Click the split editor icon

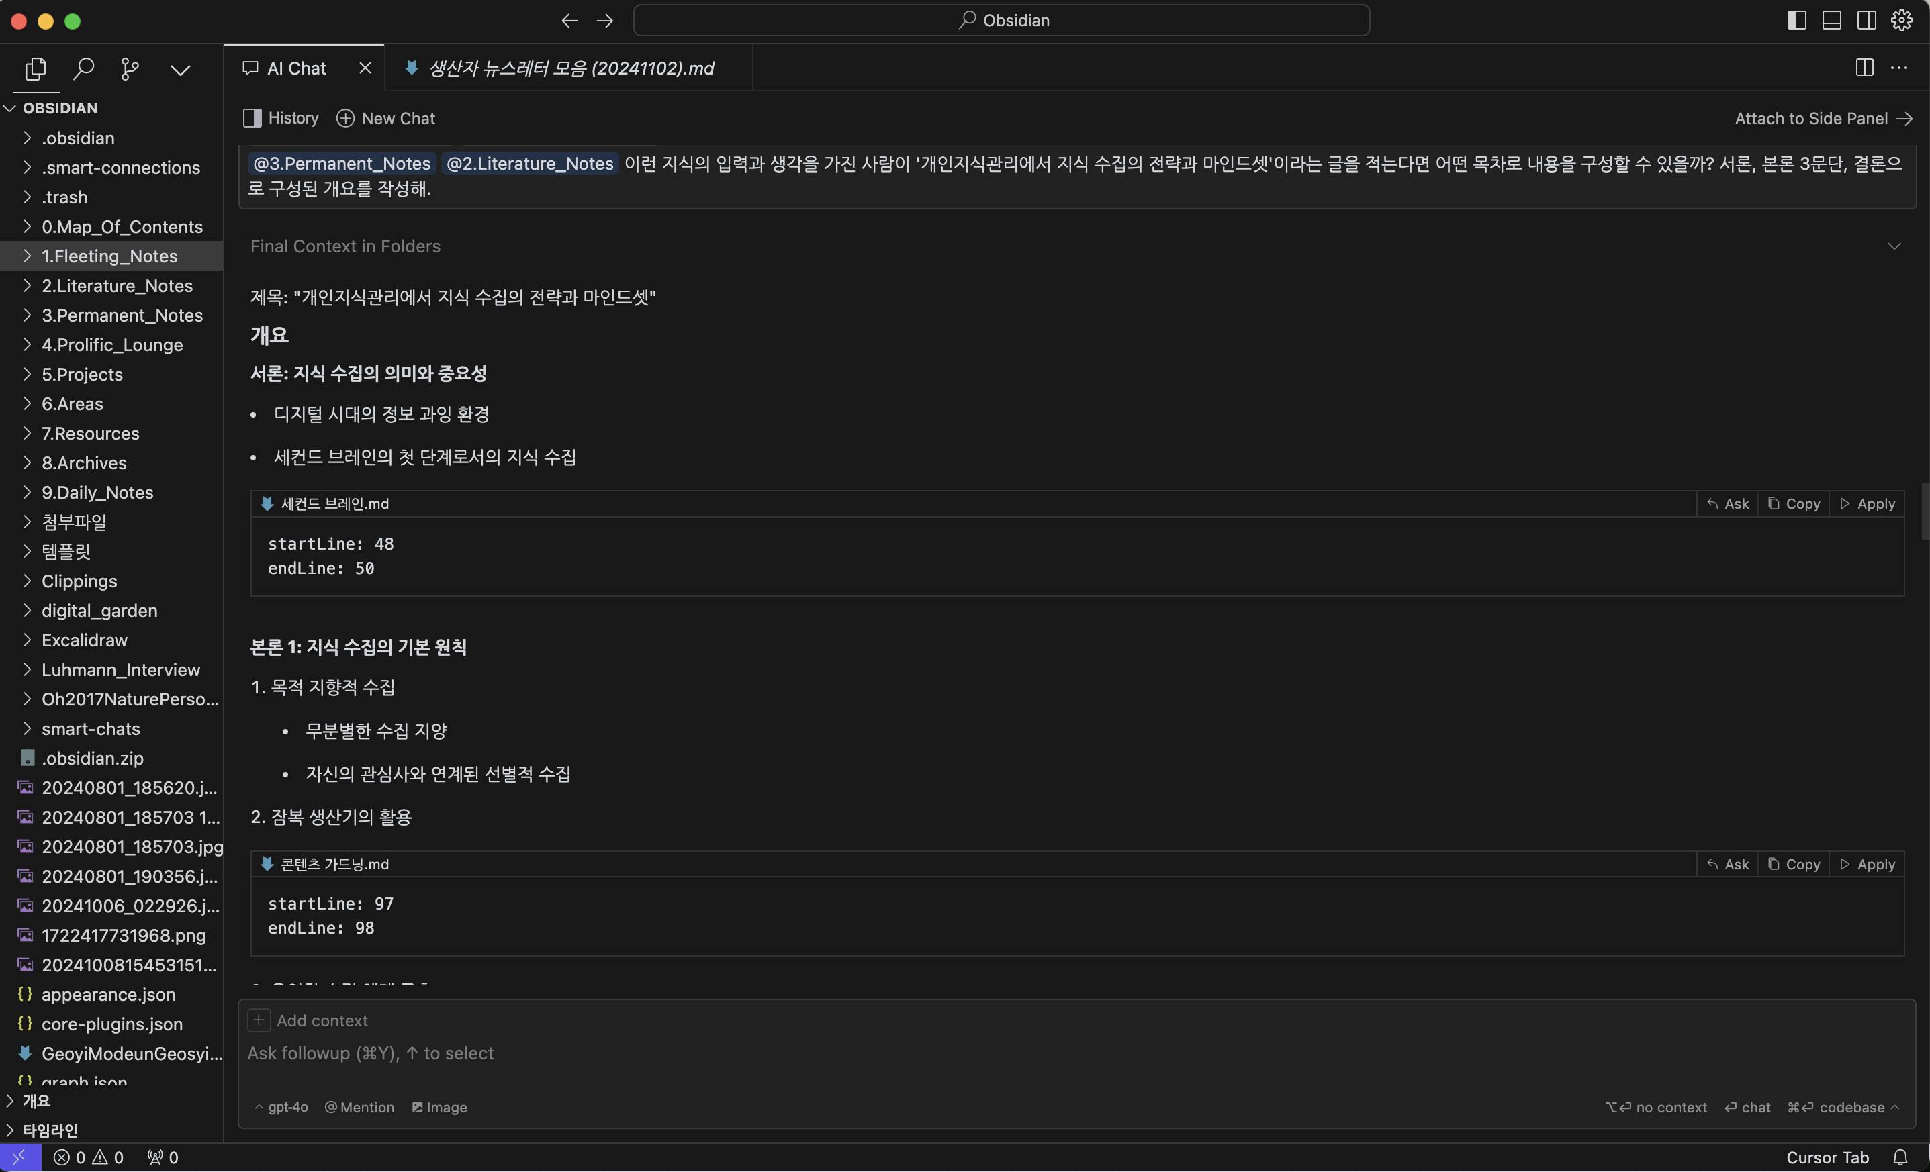point(1865,68)
